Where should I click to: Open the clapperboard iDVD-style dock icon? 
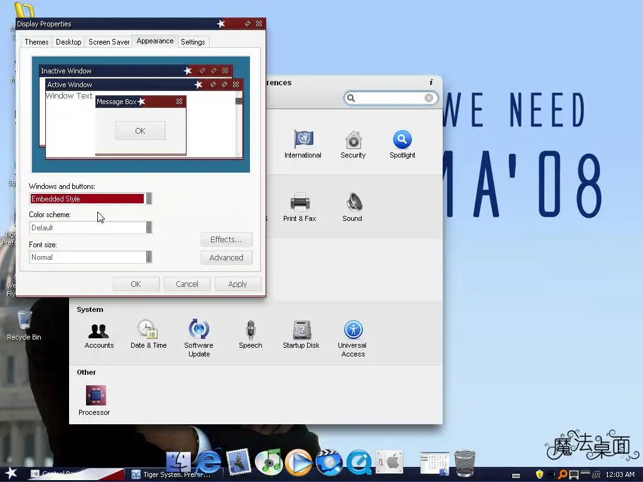pyautogui.click(x=328, y=462)
